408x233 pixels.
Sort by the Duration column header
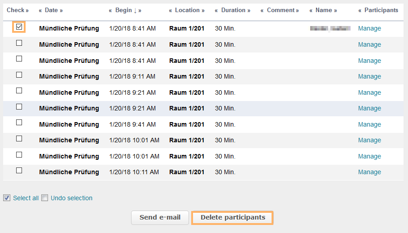[x=233, y=10]
